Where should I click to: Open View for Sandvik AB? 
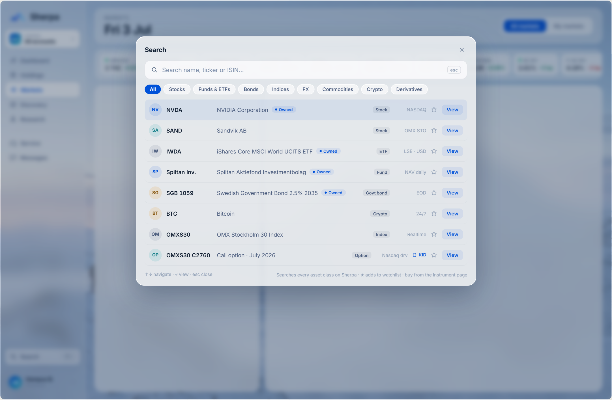452,131
